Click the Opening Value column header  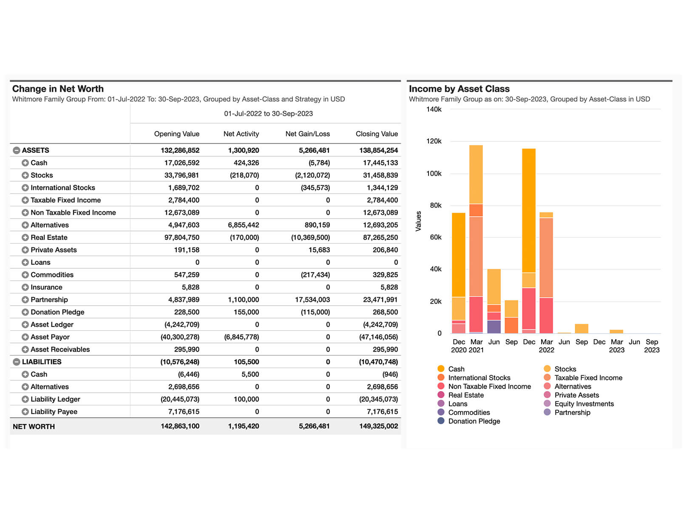(x=176, y=134)
